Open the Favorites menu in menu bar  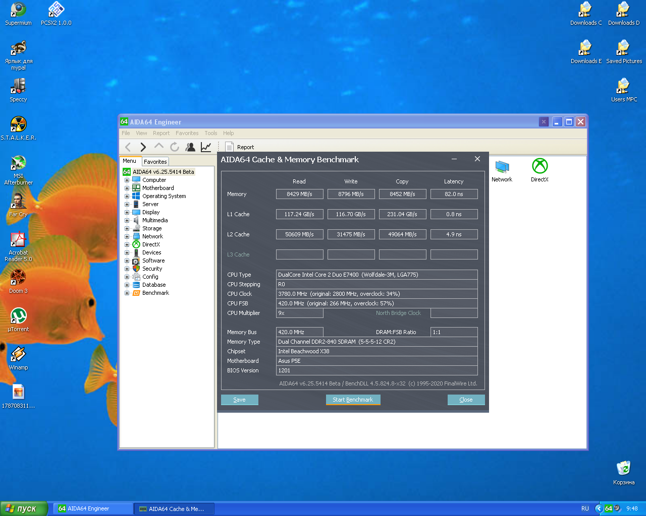pyautogui.click(x=187, y=133)
